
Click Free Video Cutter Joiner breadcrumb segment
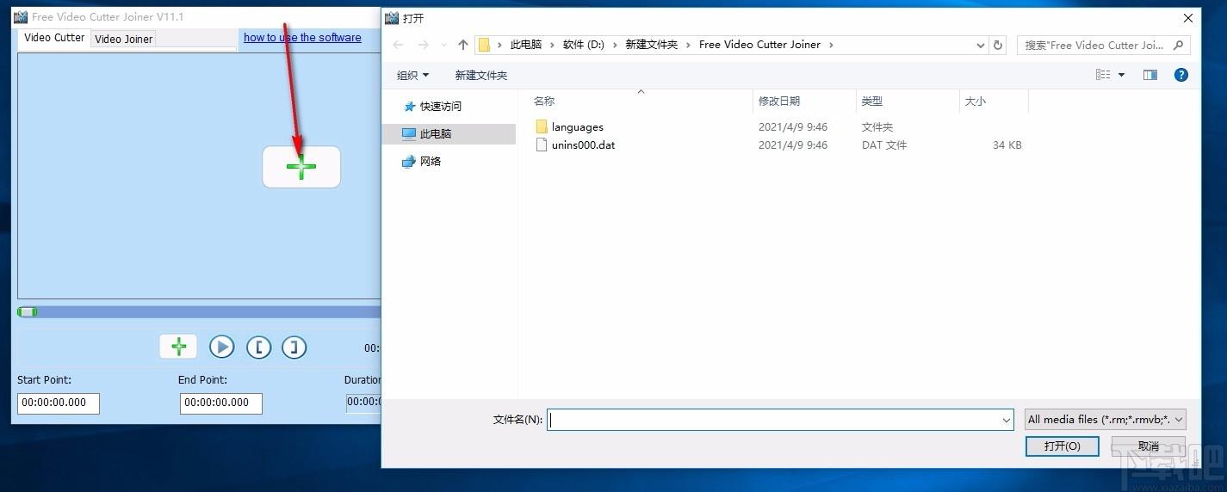point(759,45)
